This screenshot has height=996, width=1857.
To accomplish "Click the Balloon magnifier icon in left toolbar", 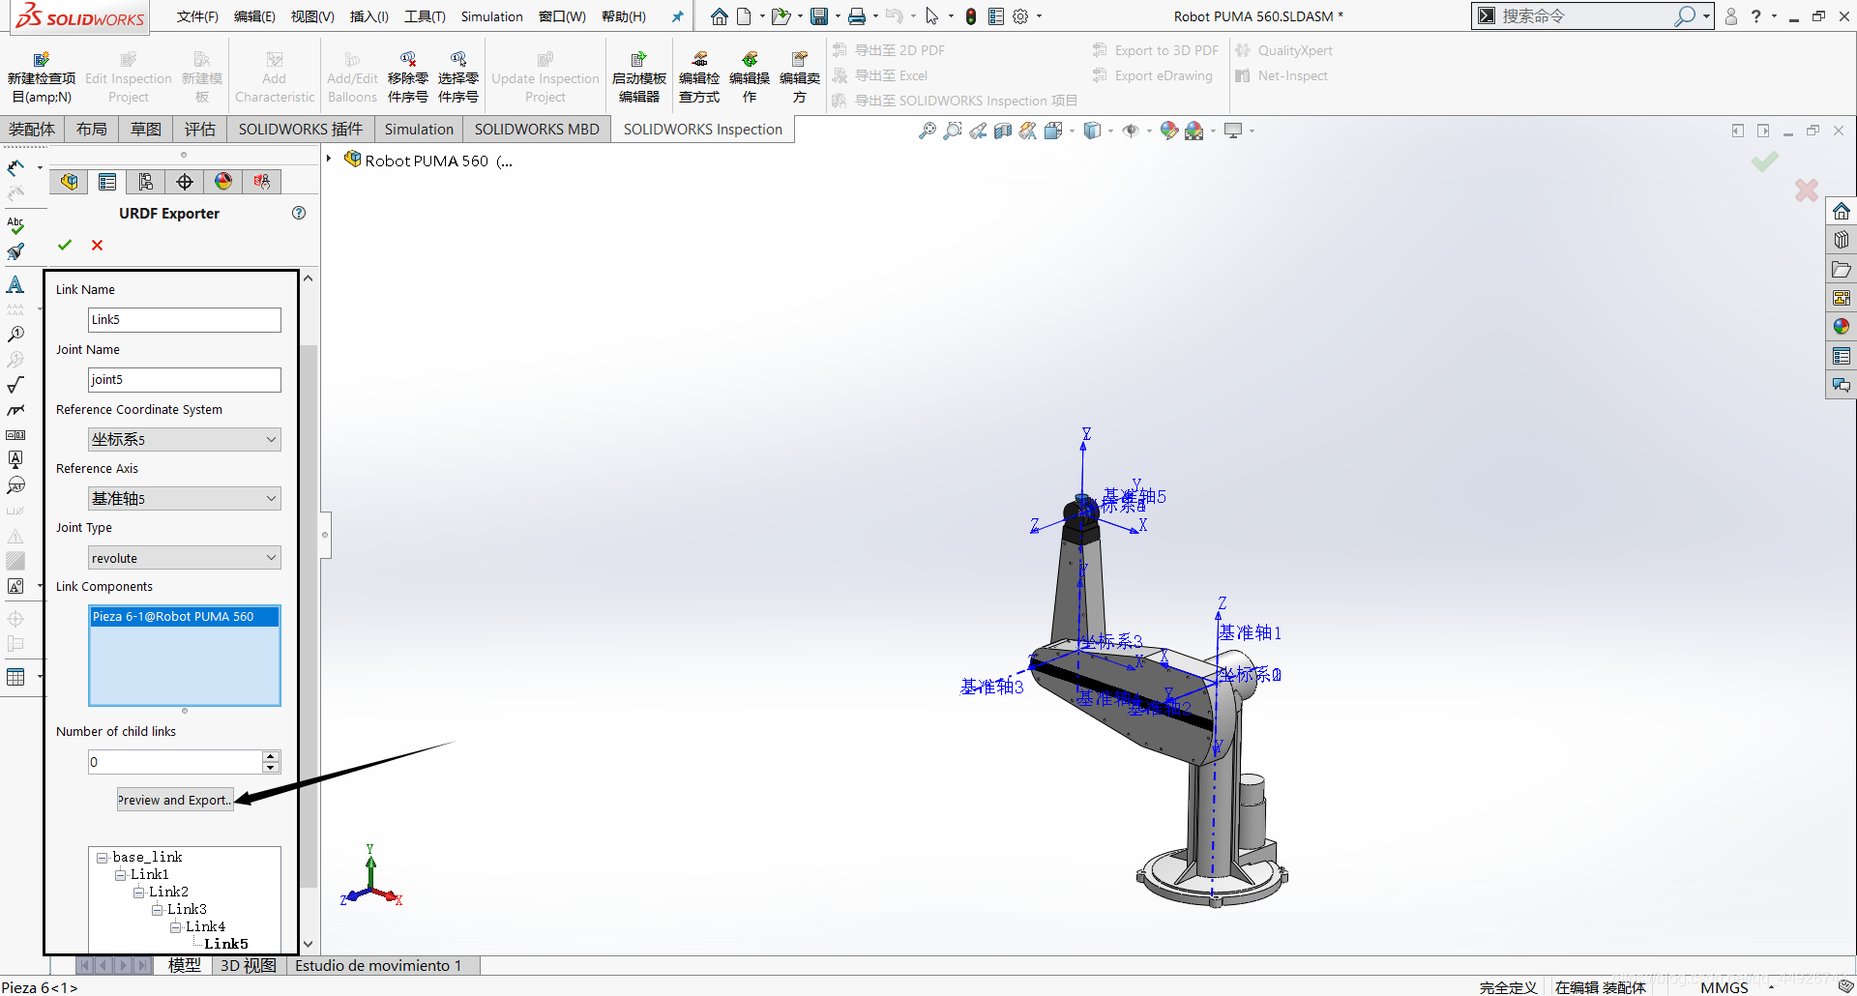I will [15, 335].
